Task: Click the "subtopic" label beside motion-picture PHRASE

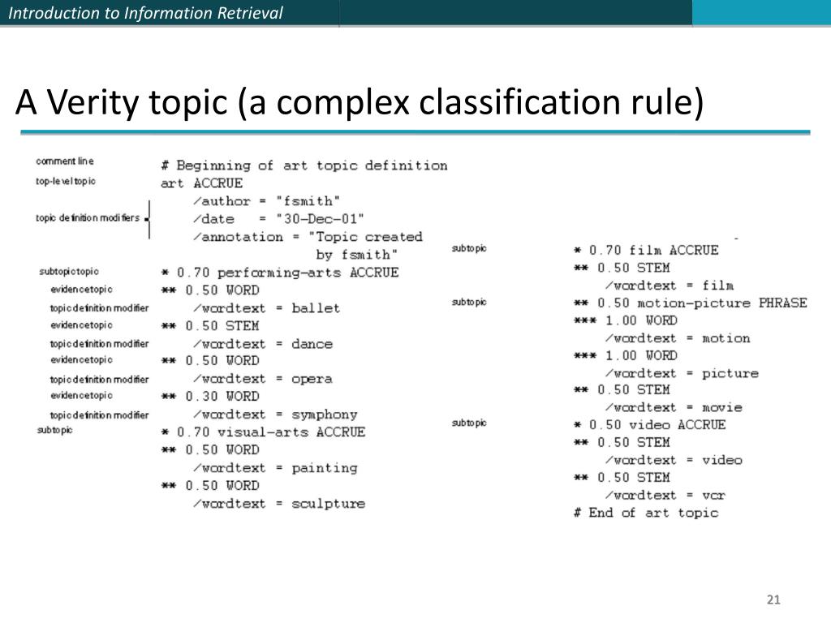Action: point(469,302)
